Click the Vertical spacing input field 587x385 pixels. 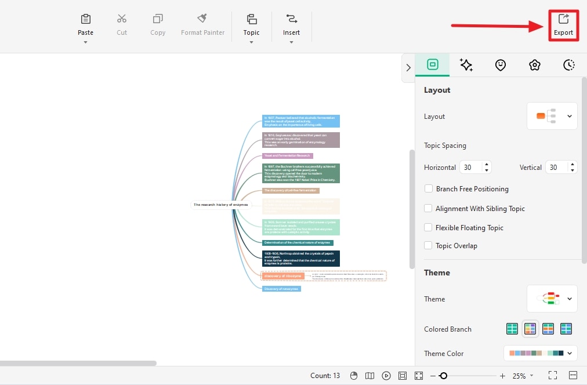(557, 167)
